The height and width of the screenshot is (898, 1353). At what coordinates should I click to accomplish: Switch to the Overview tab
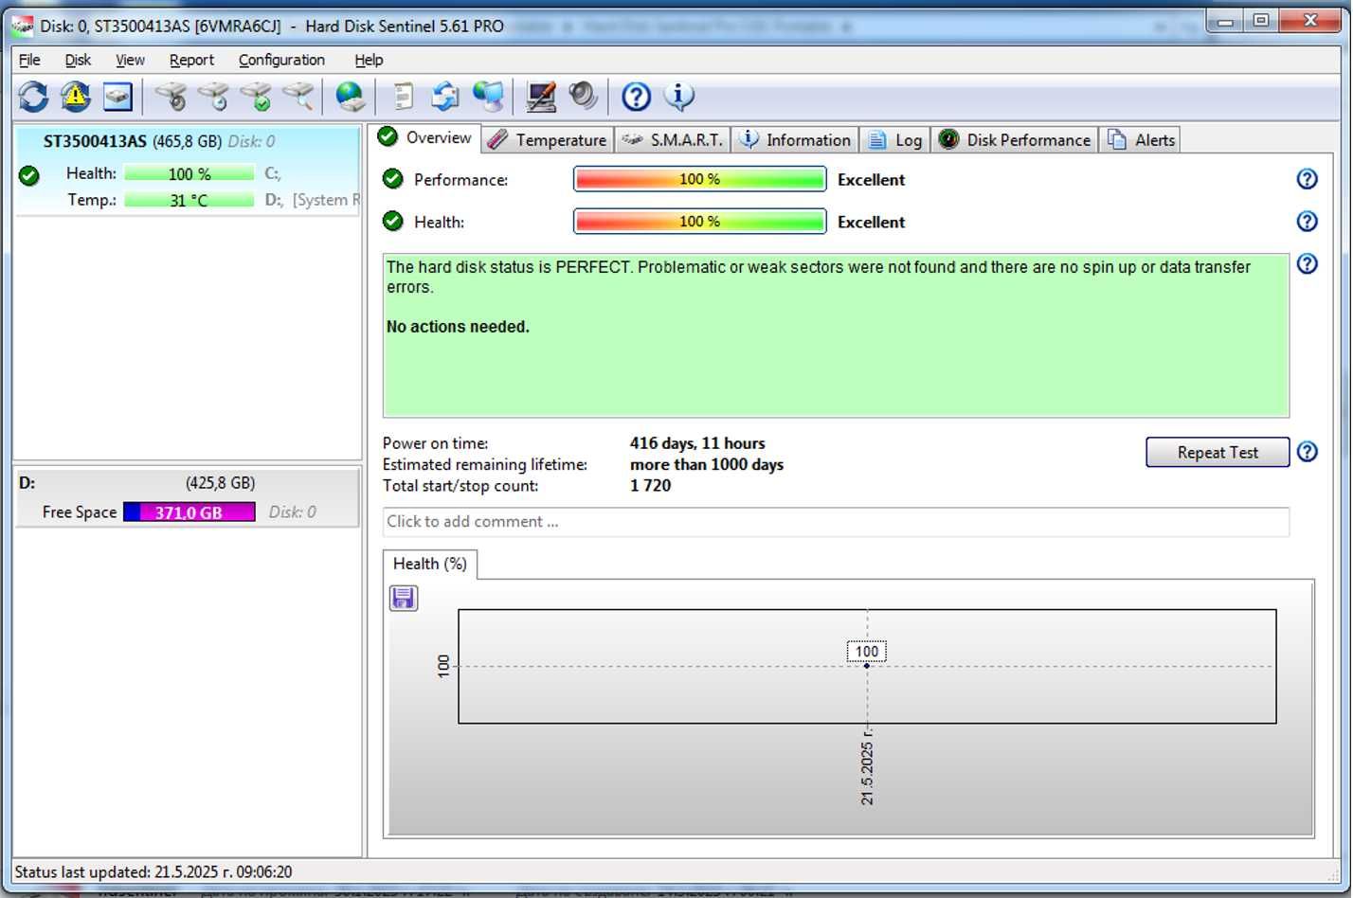(x=424, y=138)
